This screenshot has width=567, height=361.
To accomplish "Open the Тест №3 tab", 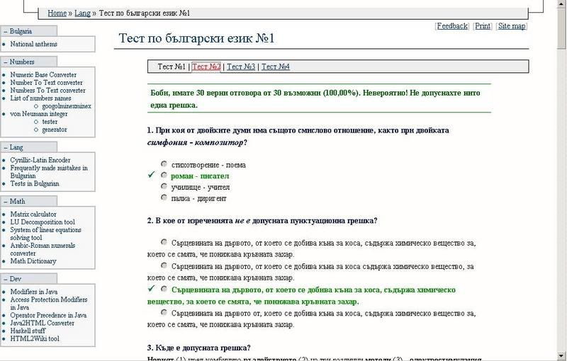I will tap(241, 67).
